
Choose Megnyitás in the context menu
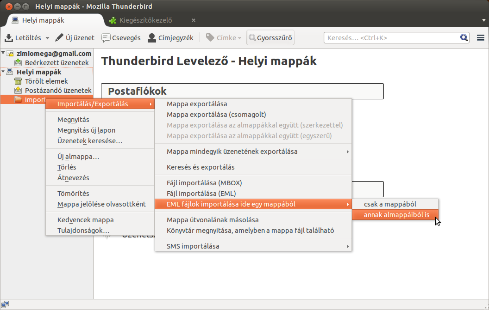coord(100,120)
